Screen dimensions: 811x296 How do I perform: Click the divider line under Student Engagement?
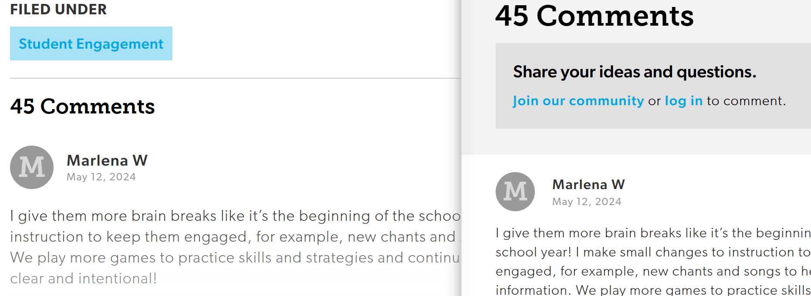tap(235, 78)
